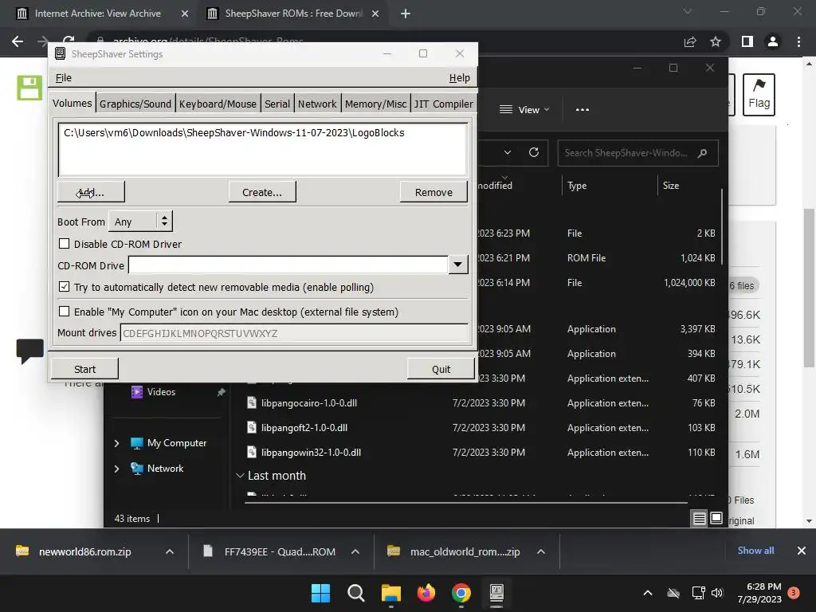This screenshot has height=612, width=816.
Task: Bookmark this page with the star icon
Action: click(x=716, y=41)
